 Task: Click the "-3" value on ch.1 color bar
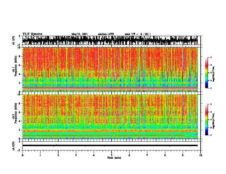[x=210, y=57]
